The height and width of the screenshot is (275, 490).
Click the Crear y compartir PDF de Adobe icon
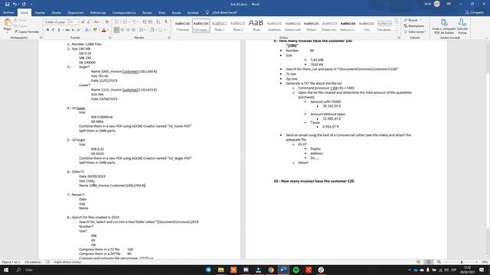tap(444, 26)
